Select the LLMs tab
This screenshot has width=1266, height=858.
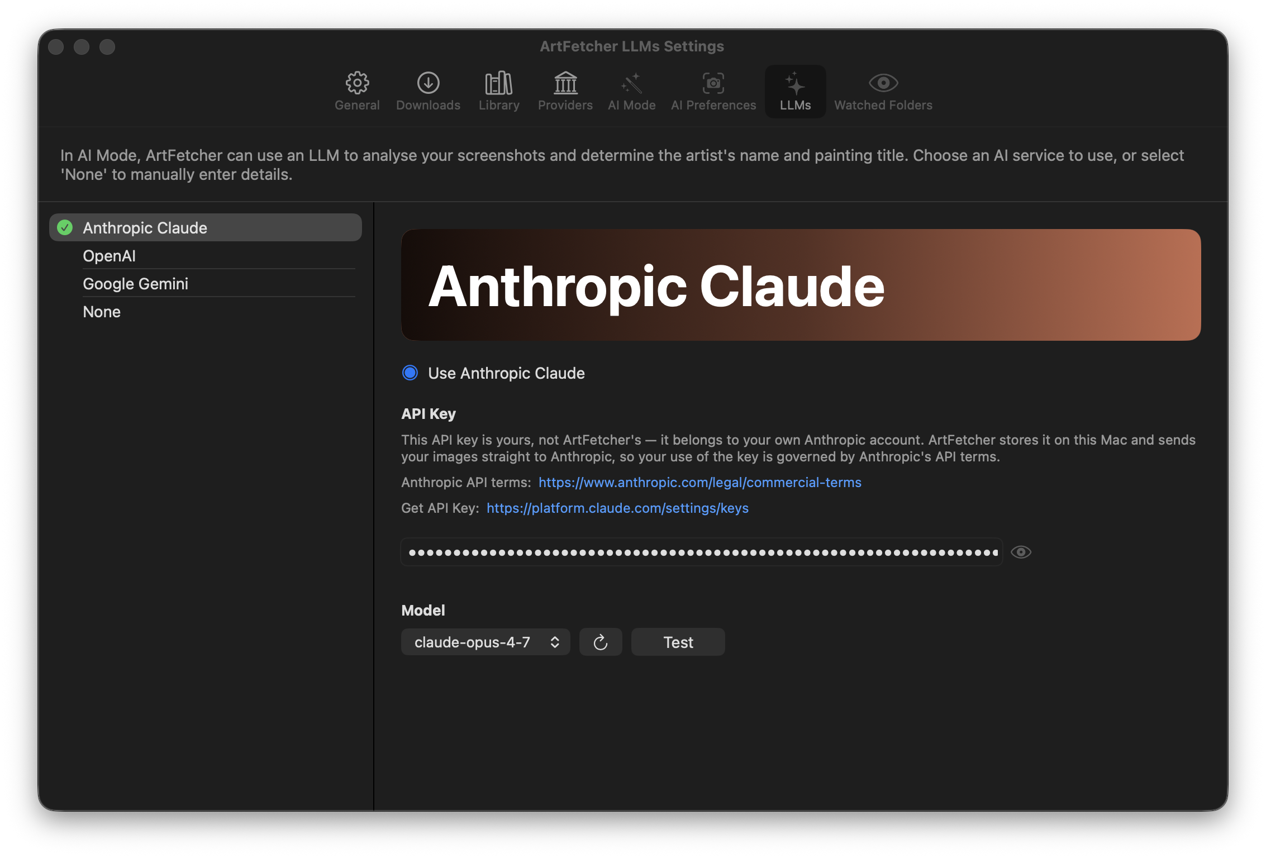(x=795, y=92)
